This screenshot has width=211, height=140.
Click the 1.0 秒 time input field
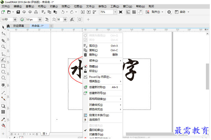click(7, 19)
